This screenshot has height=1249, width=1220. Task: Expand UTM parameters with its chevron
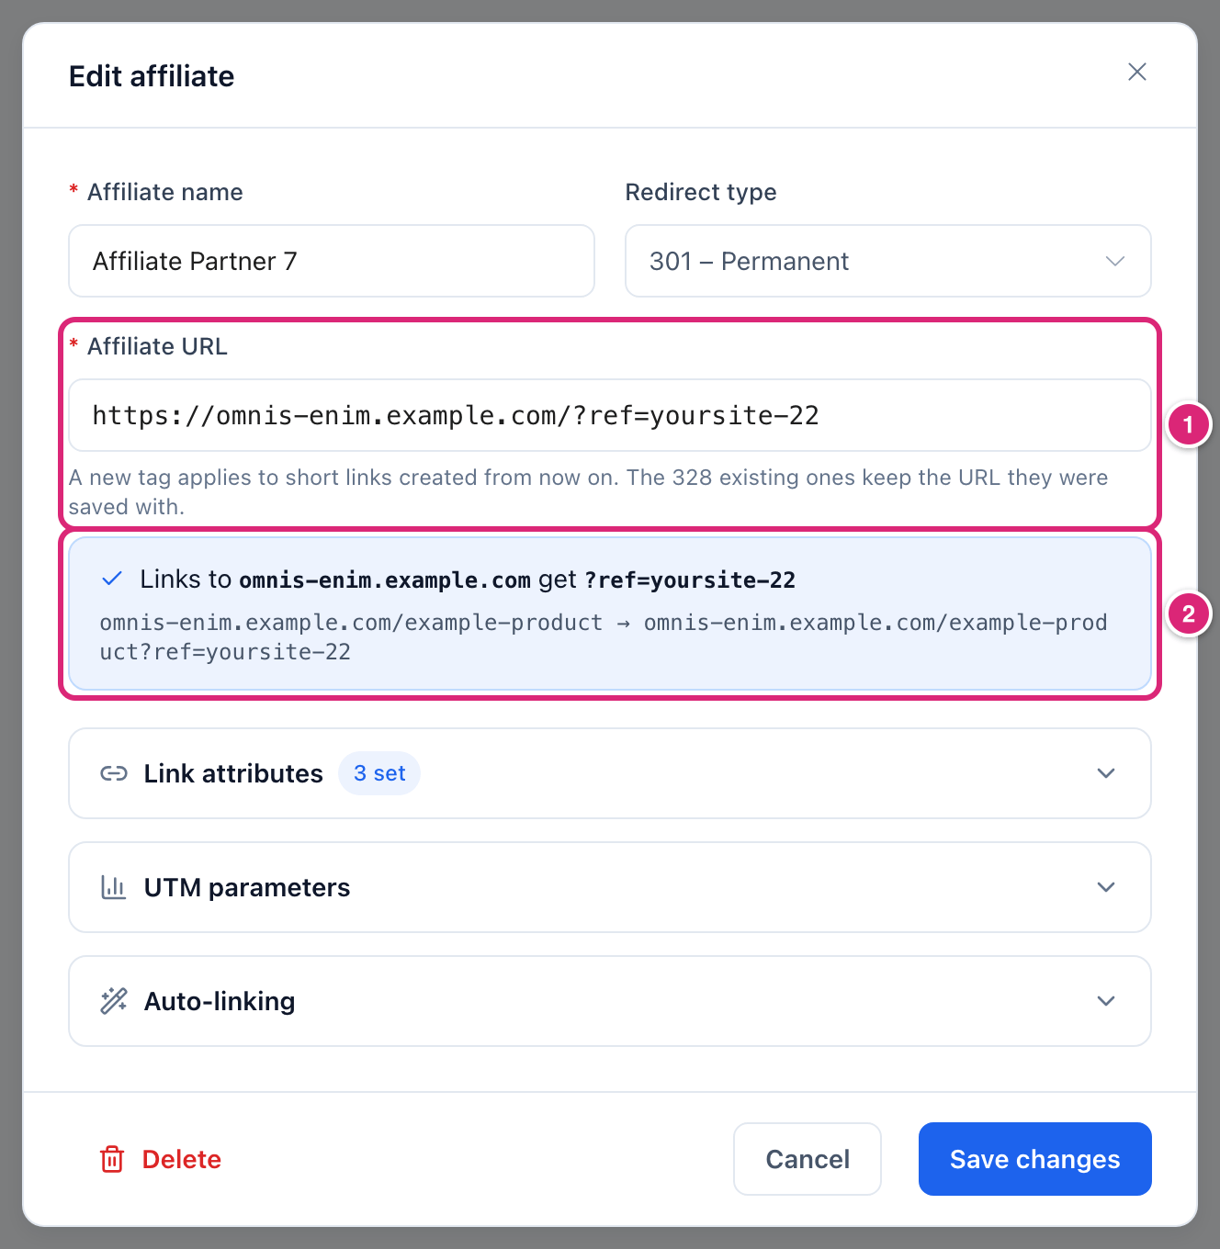point(1106,887)
